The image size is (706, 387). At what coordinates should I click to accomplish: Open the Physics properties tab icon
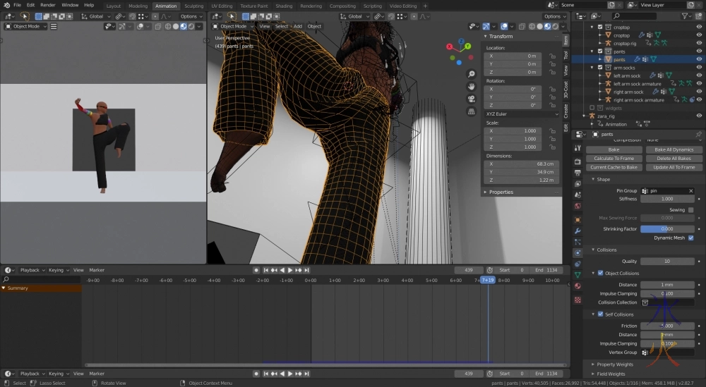coord(578,252)
